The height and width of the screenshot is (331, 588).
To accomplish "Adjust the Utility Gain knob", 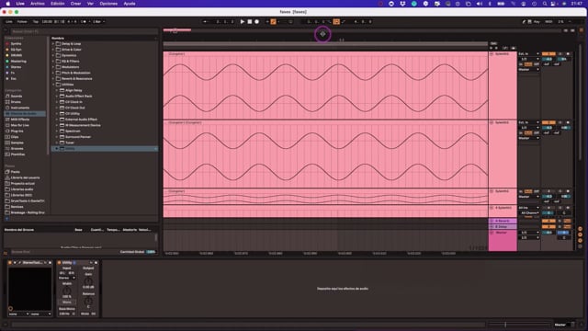I will pos(88,281).
